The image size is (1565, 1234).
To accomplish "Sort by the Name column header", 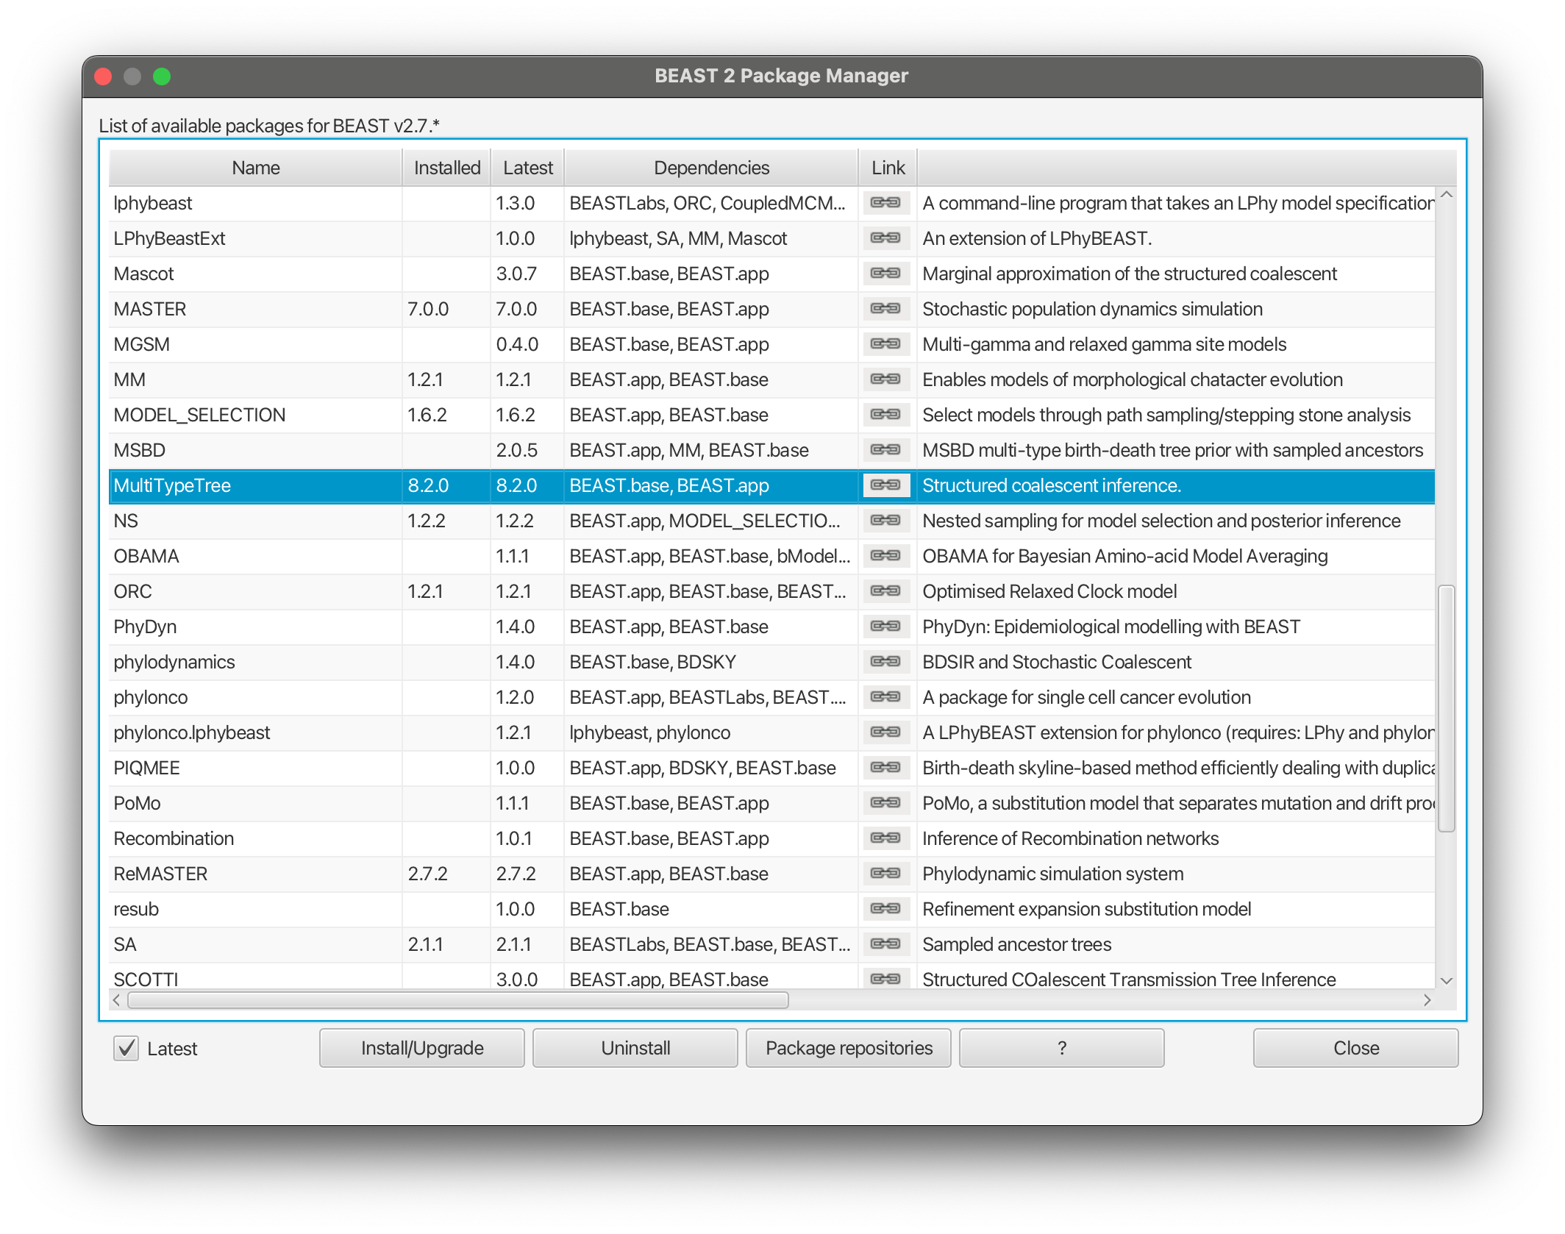I will tap(255, 168).
